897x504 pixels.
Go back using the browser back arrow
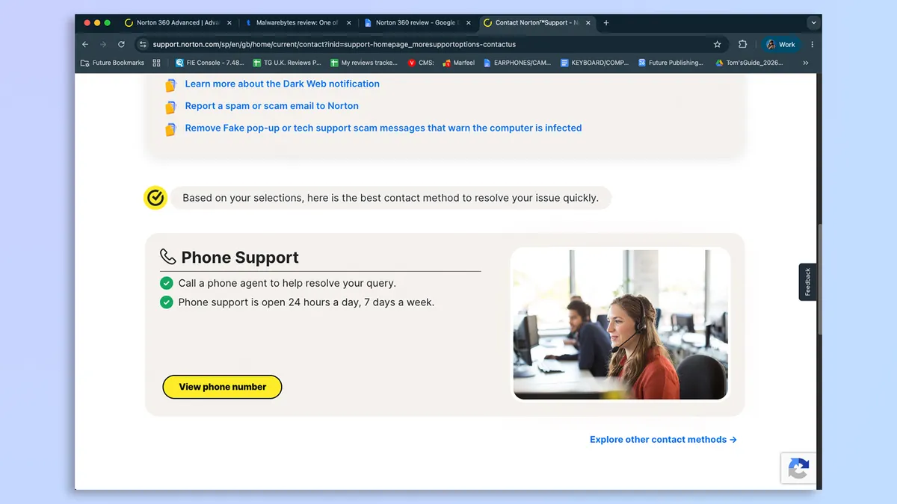tap(85, 44)
